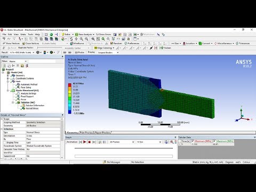Click the Tolerances button
The image size is (256, 192).
[243, 43]
